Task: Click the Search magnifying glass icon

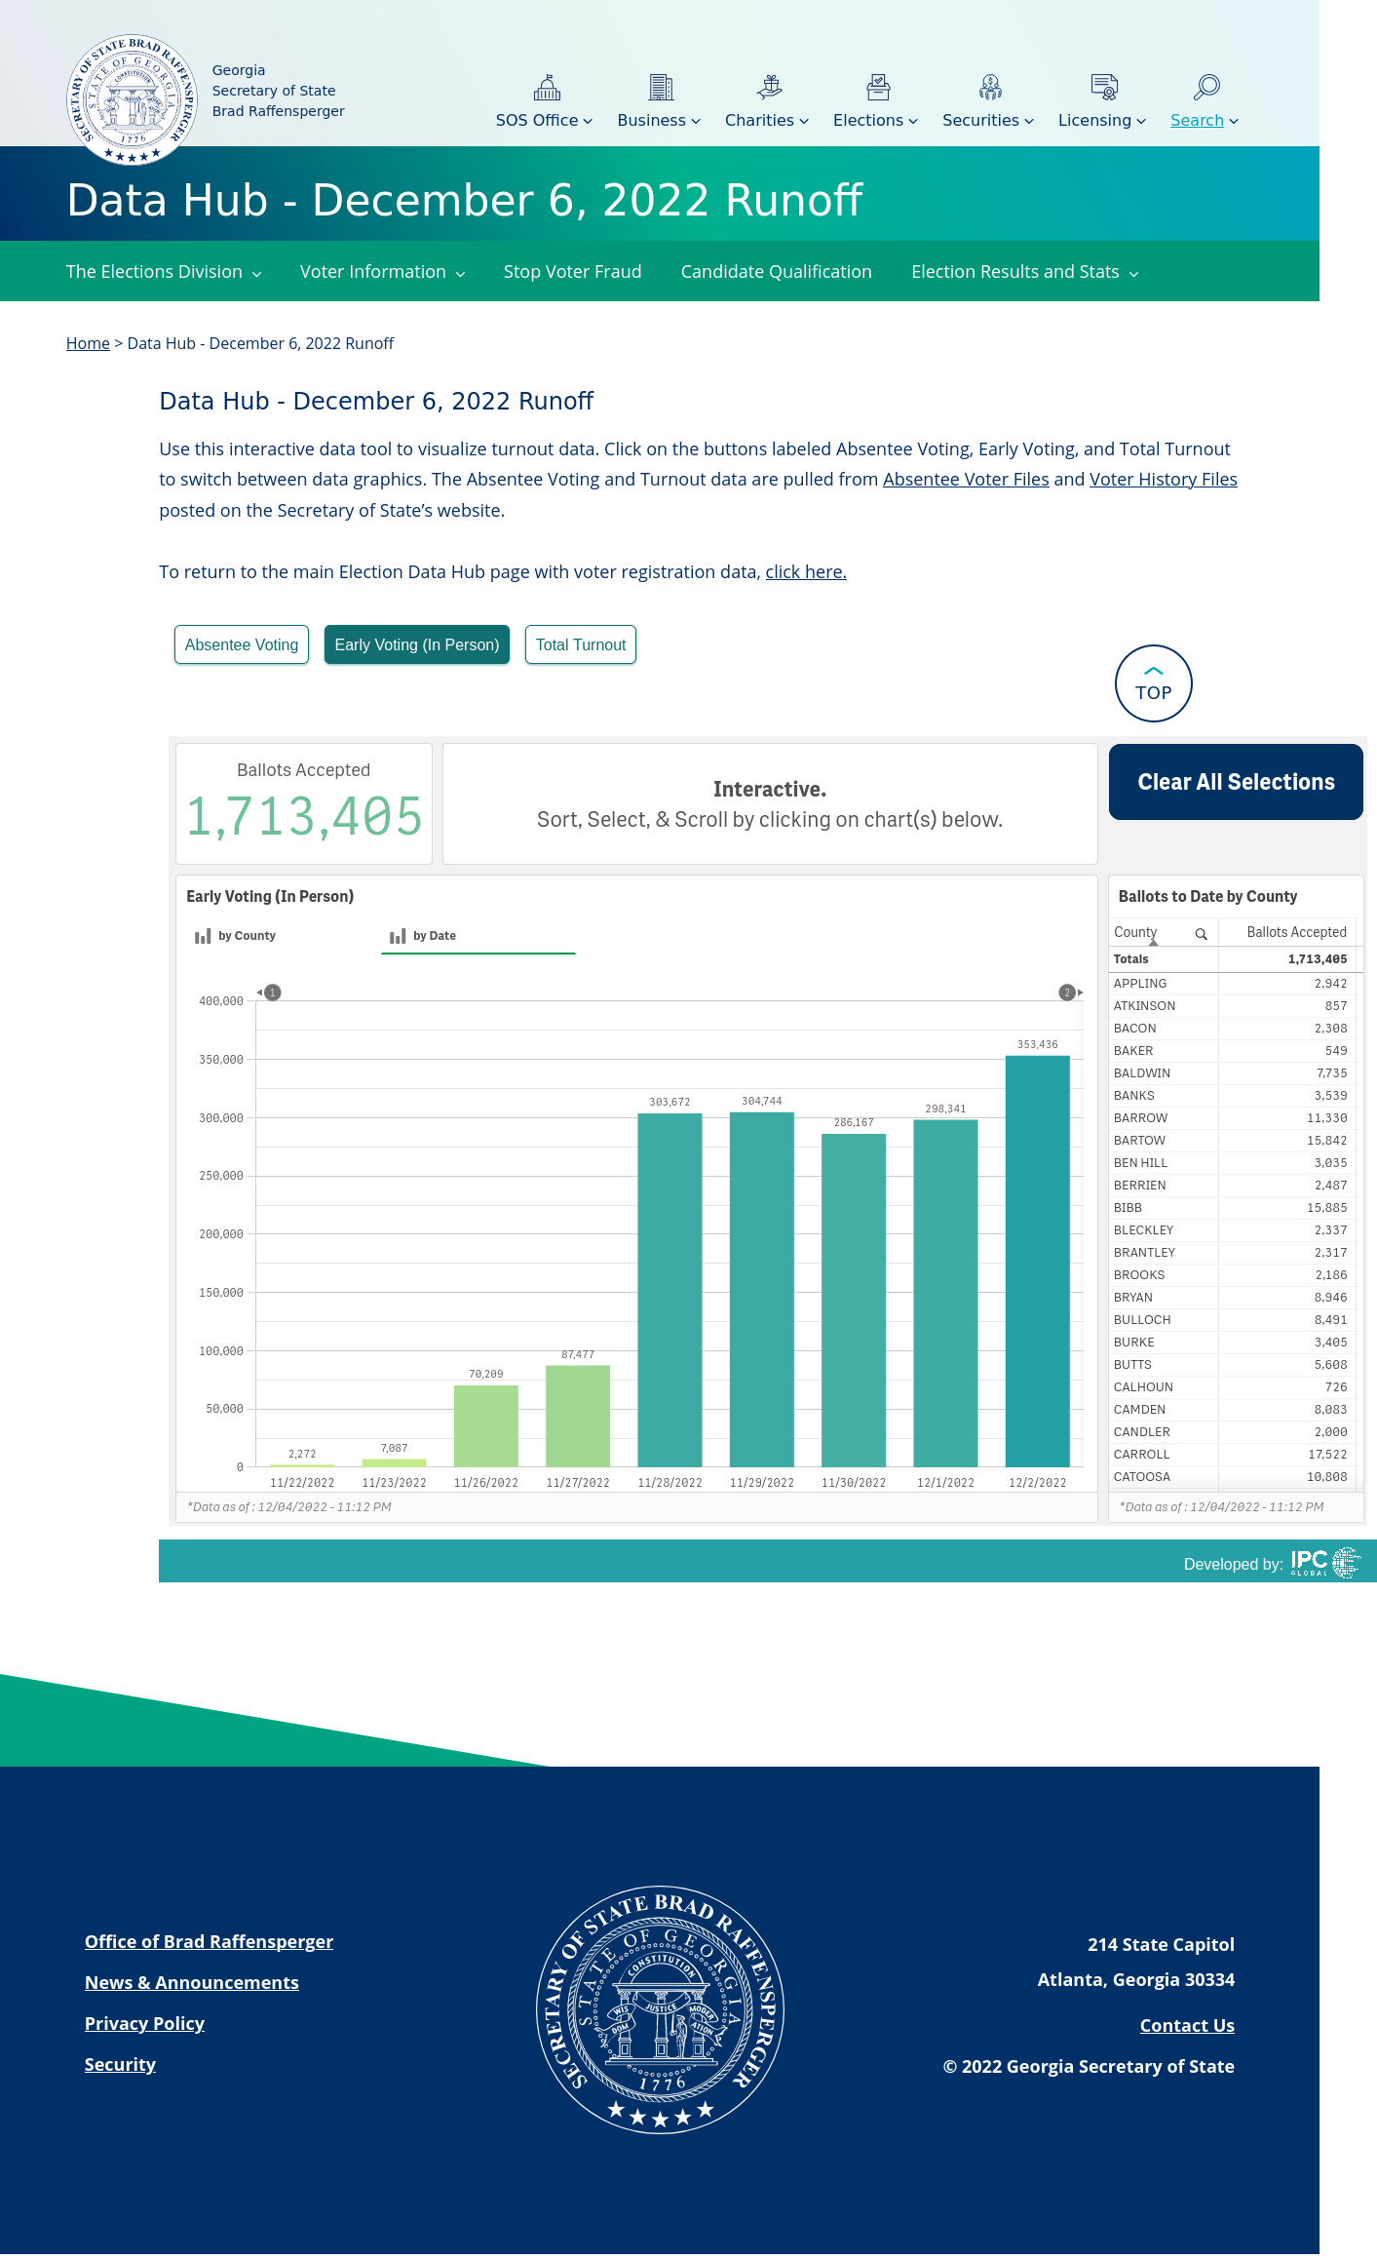Action: click(1206, 88)
